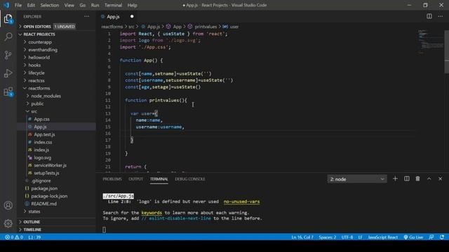The height and width of the screenshot is (252, 449).
Task: Open App.css file in explorer
Action: [x=56, y=119]
